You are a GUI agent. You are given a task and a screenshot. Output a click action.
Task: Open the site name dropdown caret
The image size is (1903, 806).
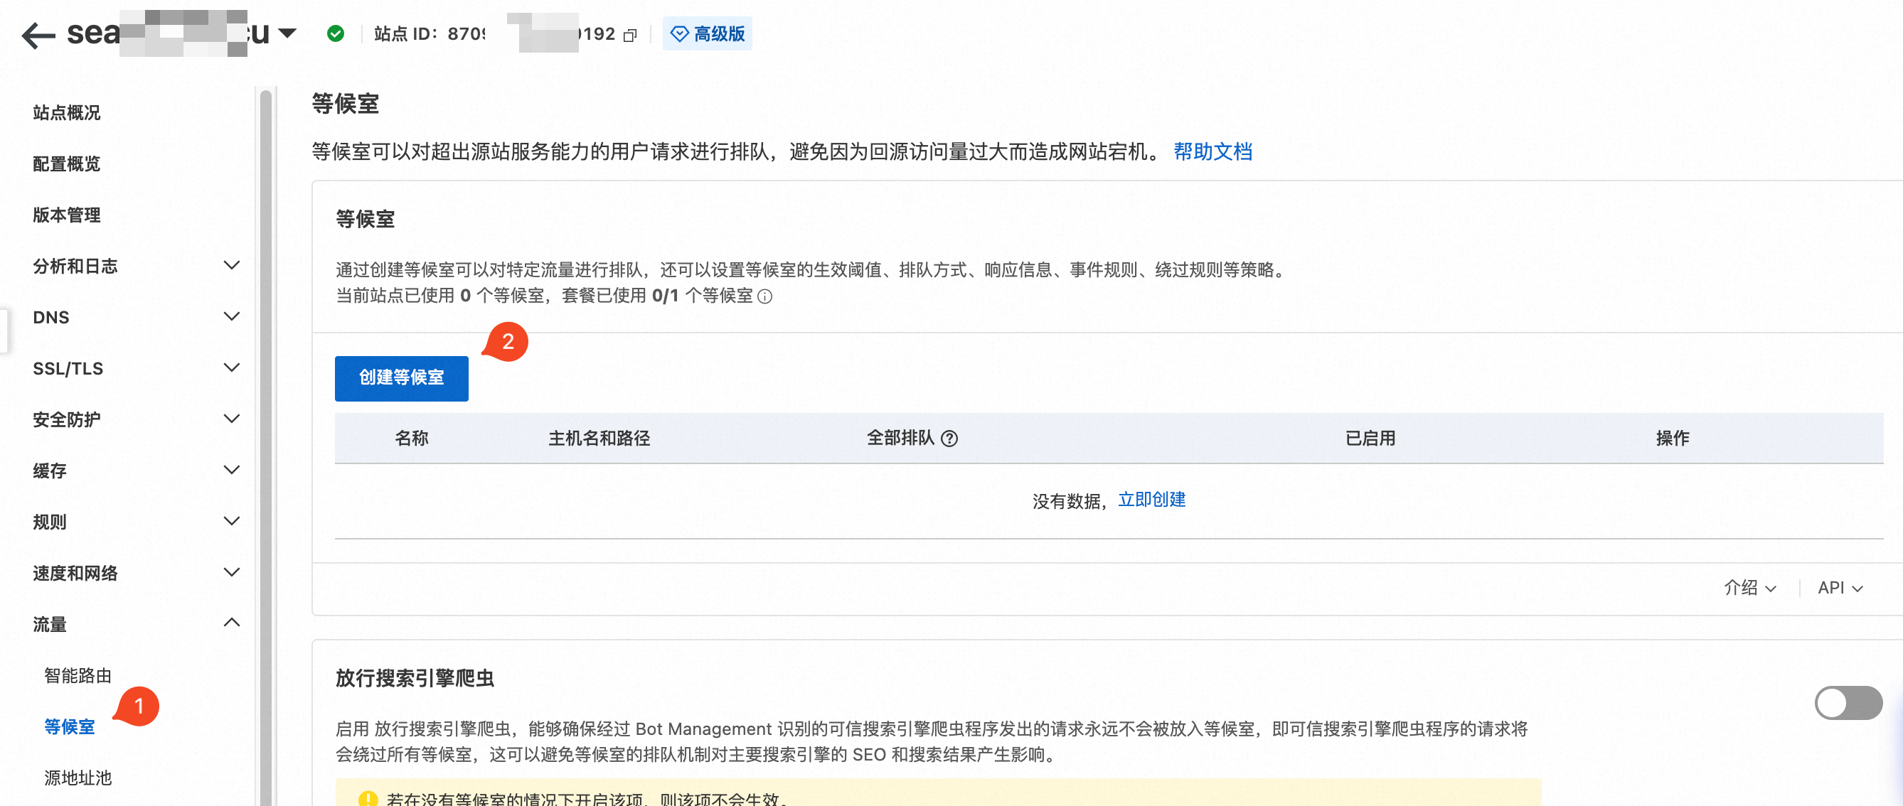pos(287,33)
